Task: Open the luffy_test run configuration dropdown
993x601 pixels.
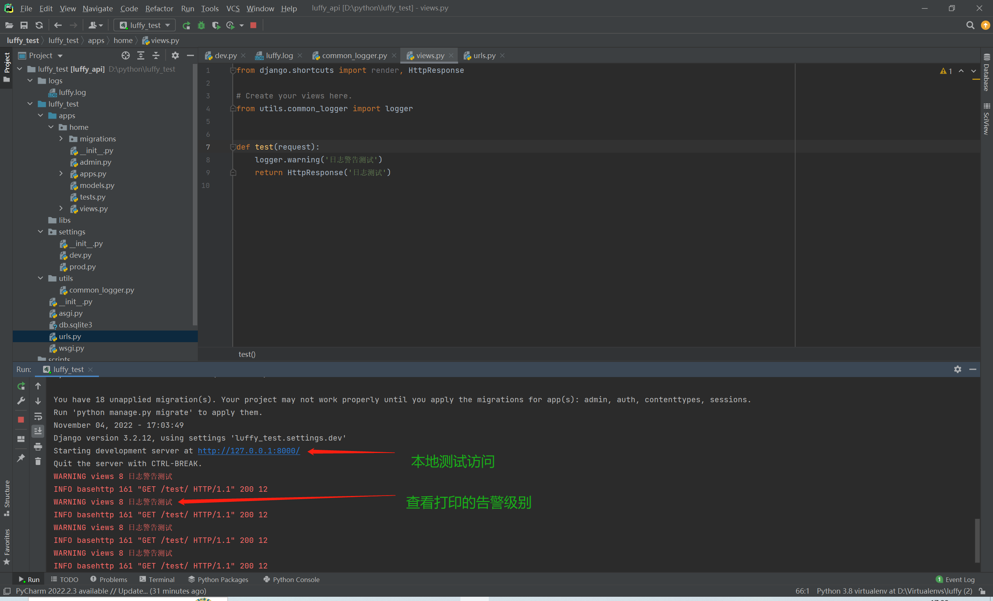Action: click(145, 25)
